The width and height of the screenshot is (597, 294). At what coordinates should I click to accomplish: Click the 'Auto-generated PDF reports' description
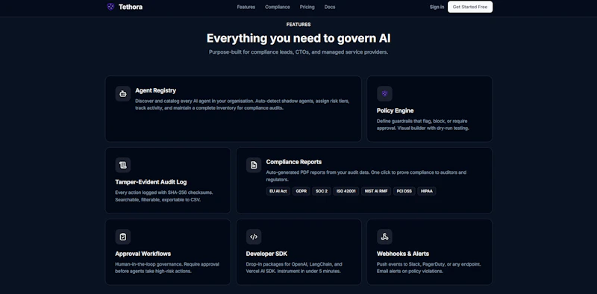[x=366, y=176]
